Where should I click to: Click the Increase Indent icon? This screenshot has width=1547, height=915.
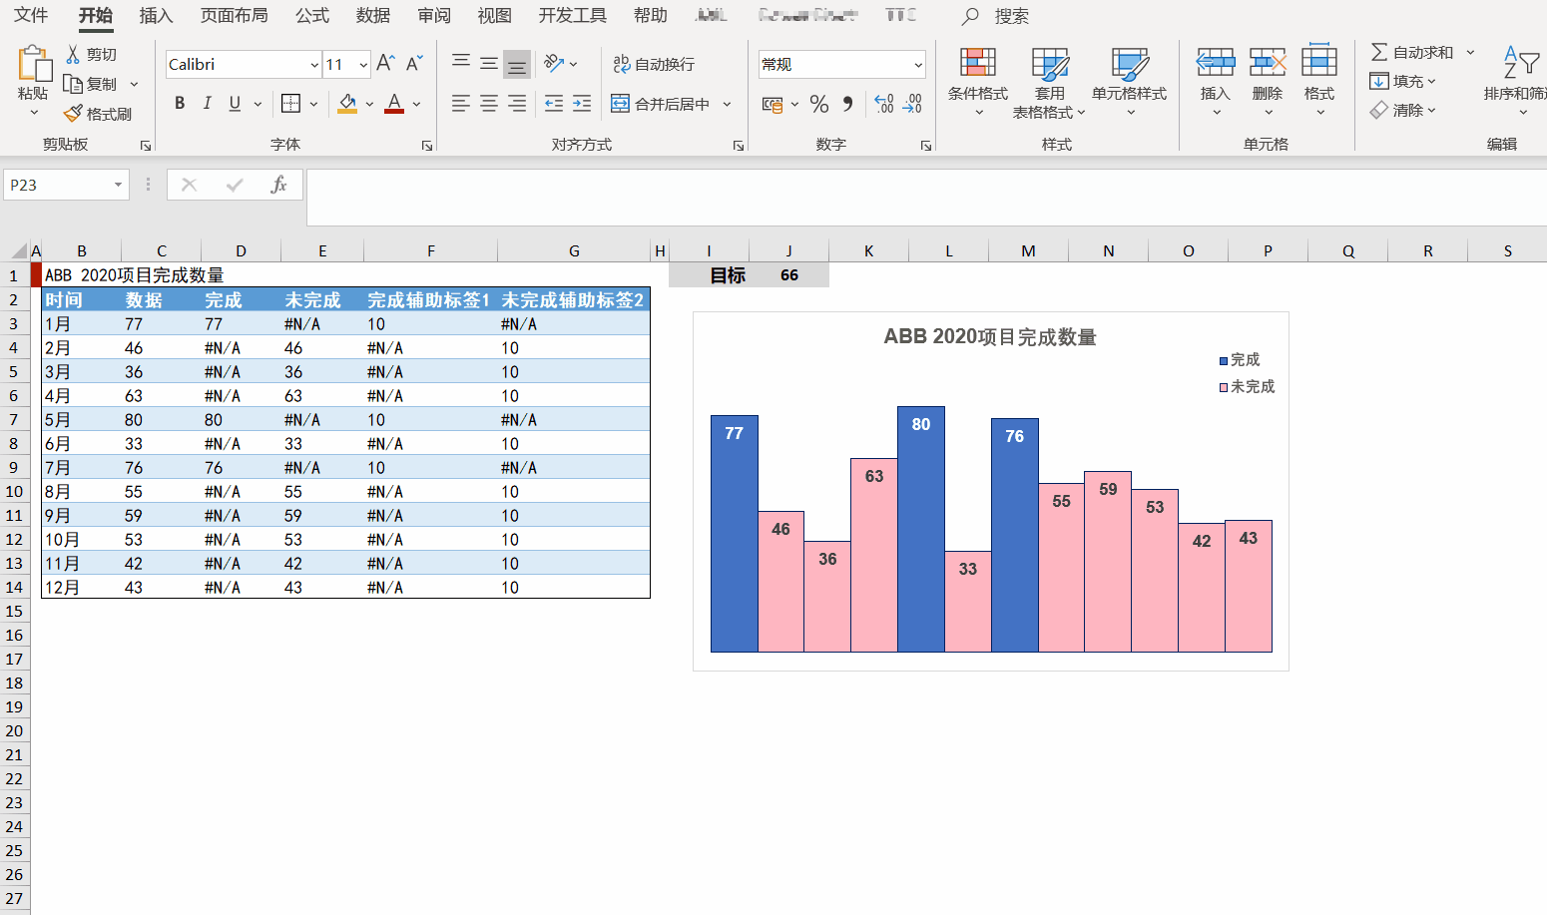click(582, 103)
